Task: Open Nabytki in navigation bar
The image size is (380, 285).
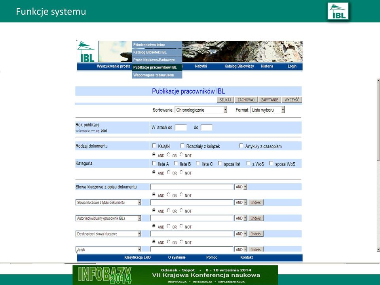Action: coord(201,66)
